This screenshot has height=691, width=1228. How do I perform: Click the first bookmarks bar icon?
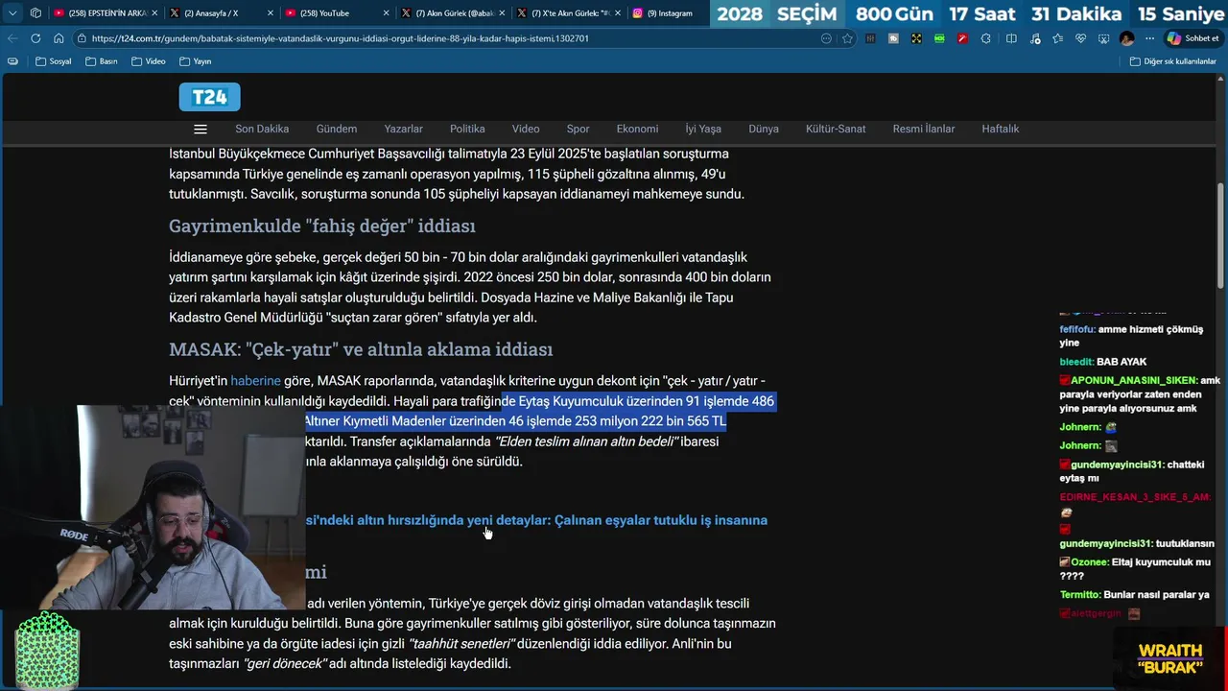pyautogui.click(x=12, y=61)
